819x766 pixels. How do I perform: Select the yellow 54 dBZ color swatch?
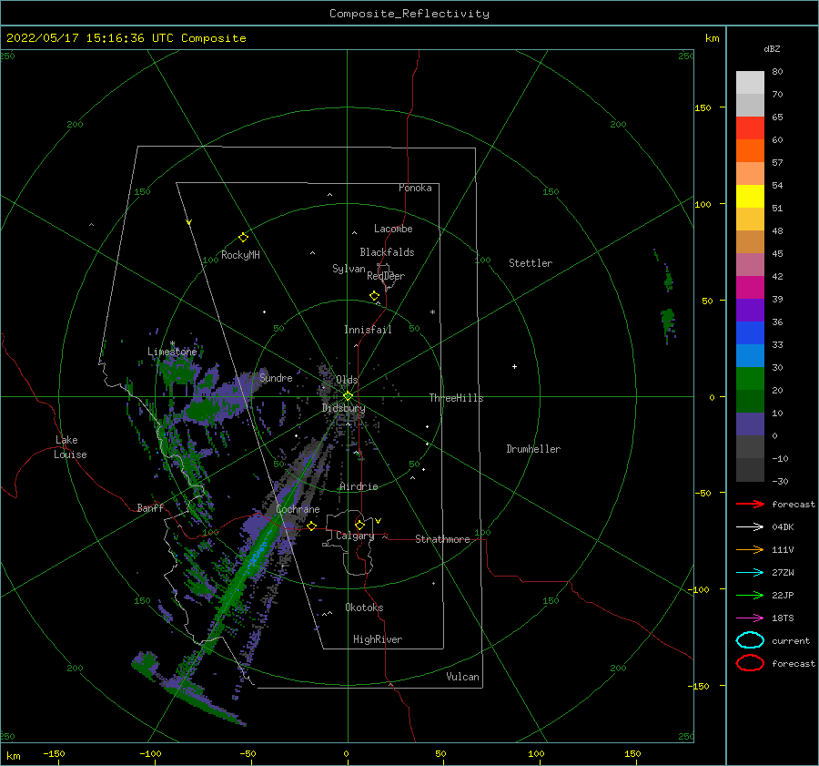[x=750, y=197]
